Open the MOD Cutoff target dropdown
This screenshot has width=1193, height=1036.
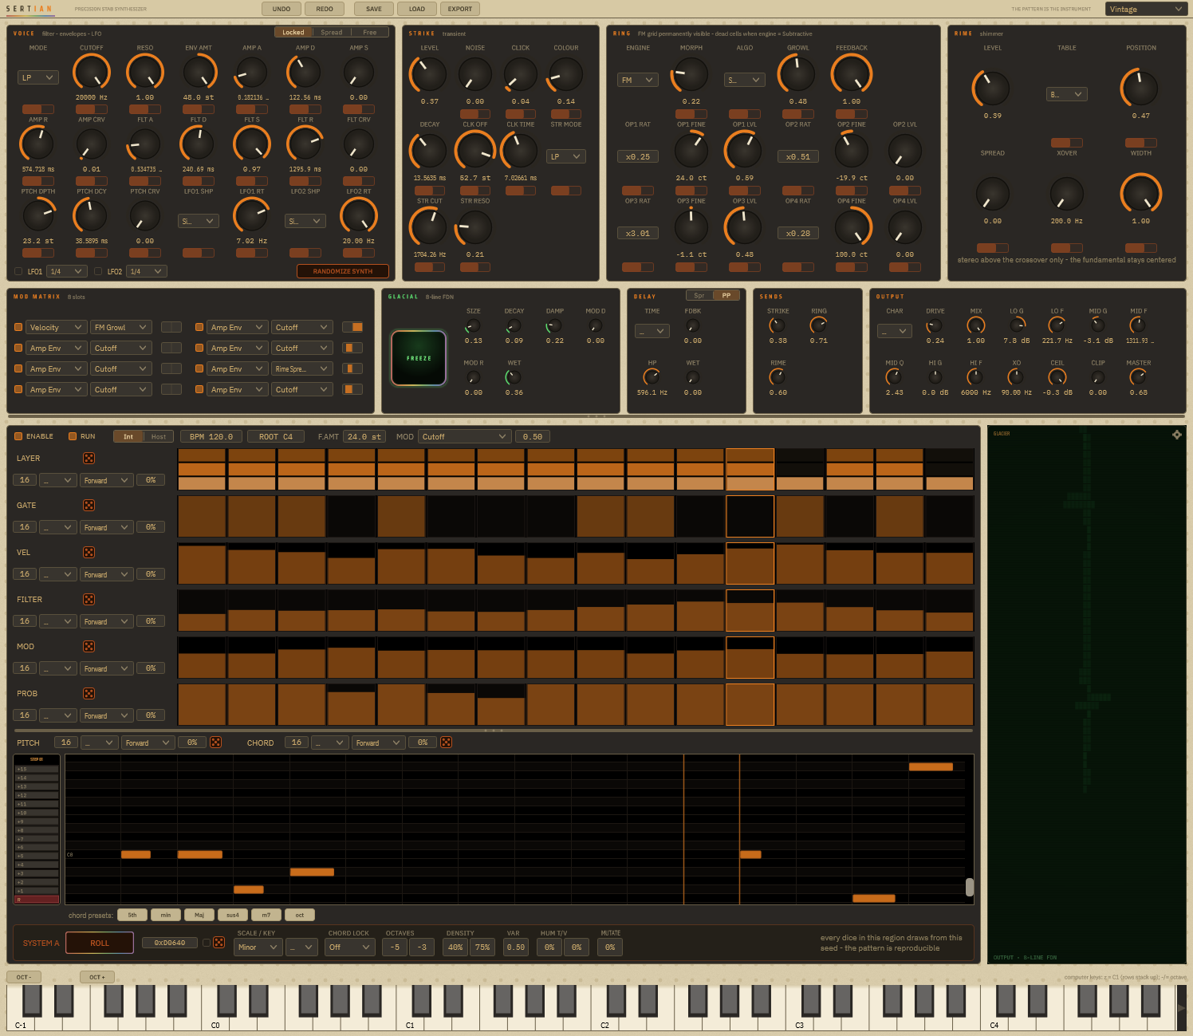pyautogui.click(x=465, y=436)
